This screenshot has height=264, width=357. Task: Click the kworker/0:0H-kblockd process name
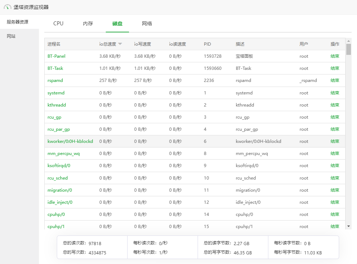point(70,141)
